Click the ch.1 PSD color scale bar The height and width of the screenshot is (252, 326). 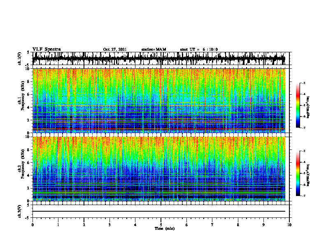298,105
